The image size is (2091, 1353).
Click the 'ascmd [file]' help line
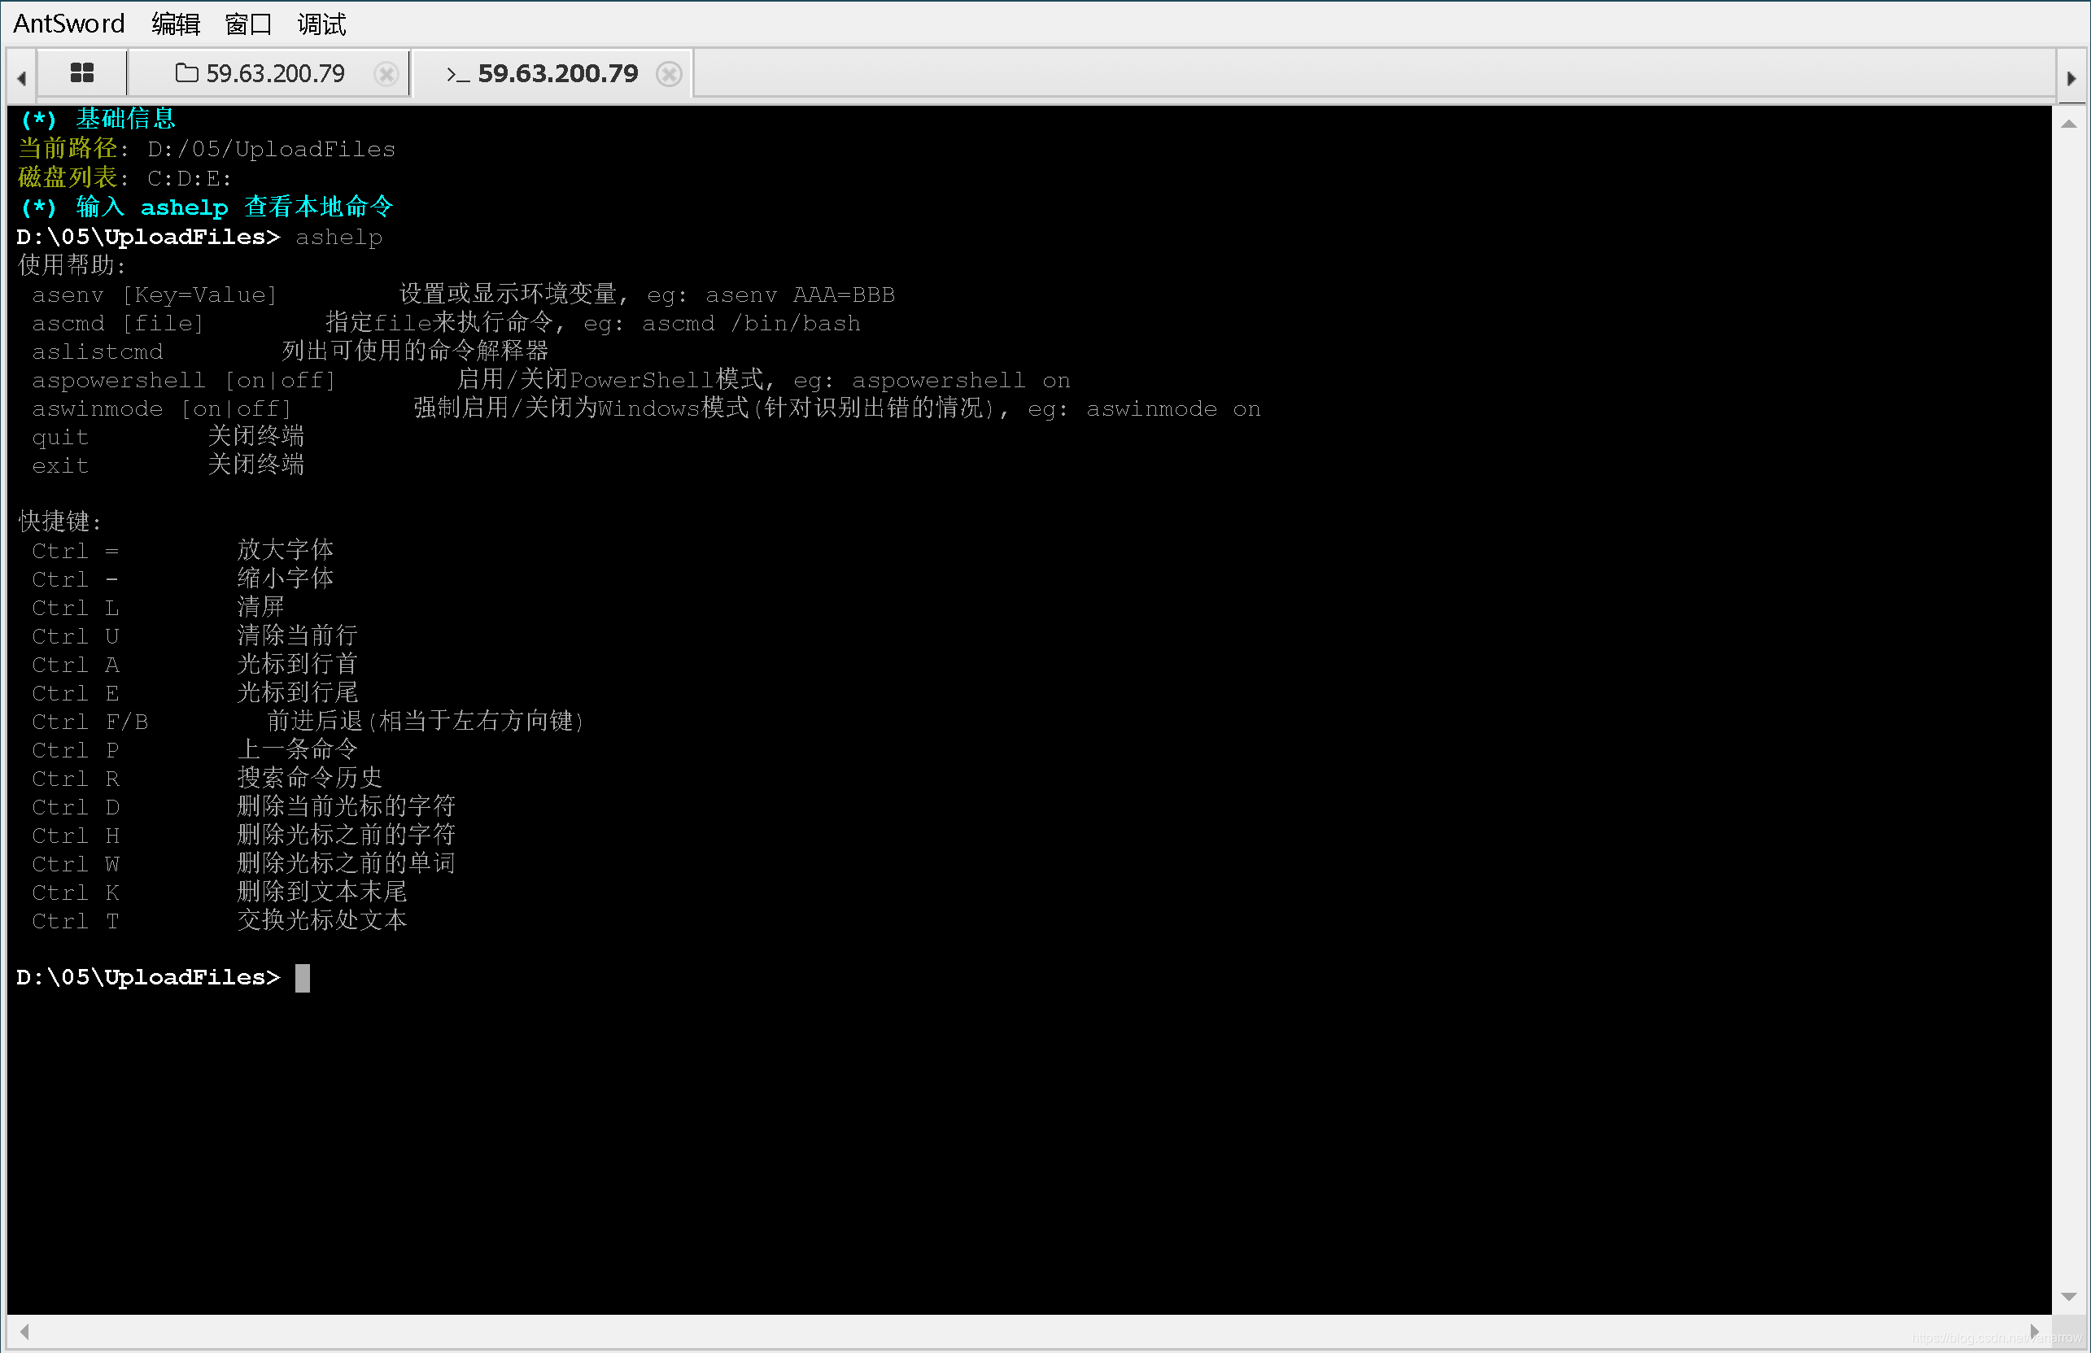pyautogui.click(x=447, y=323)
